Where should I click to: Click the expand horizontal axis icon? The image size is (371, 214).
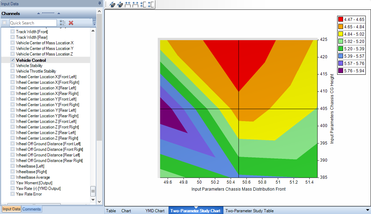(x=135, y=5)
